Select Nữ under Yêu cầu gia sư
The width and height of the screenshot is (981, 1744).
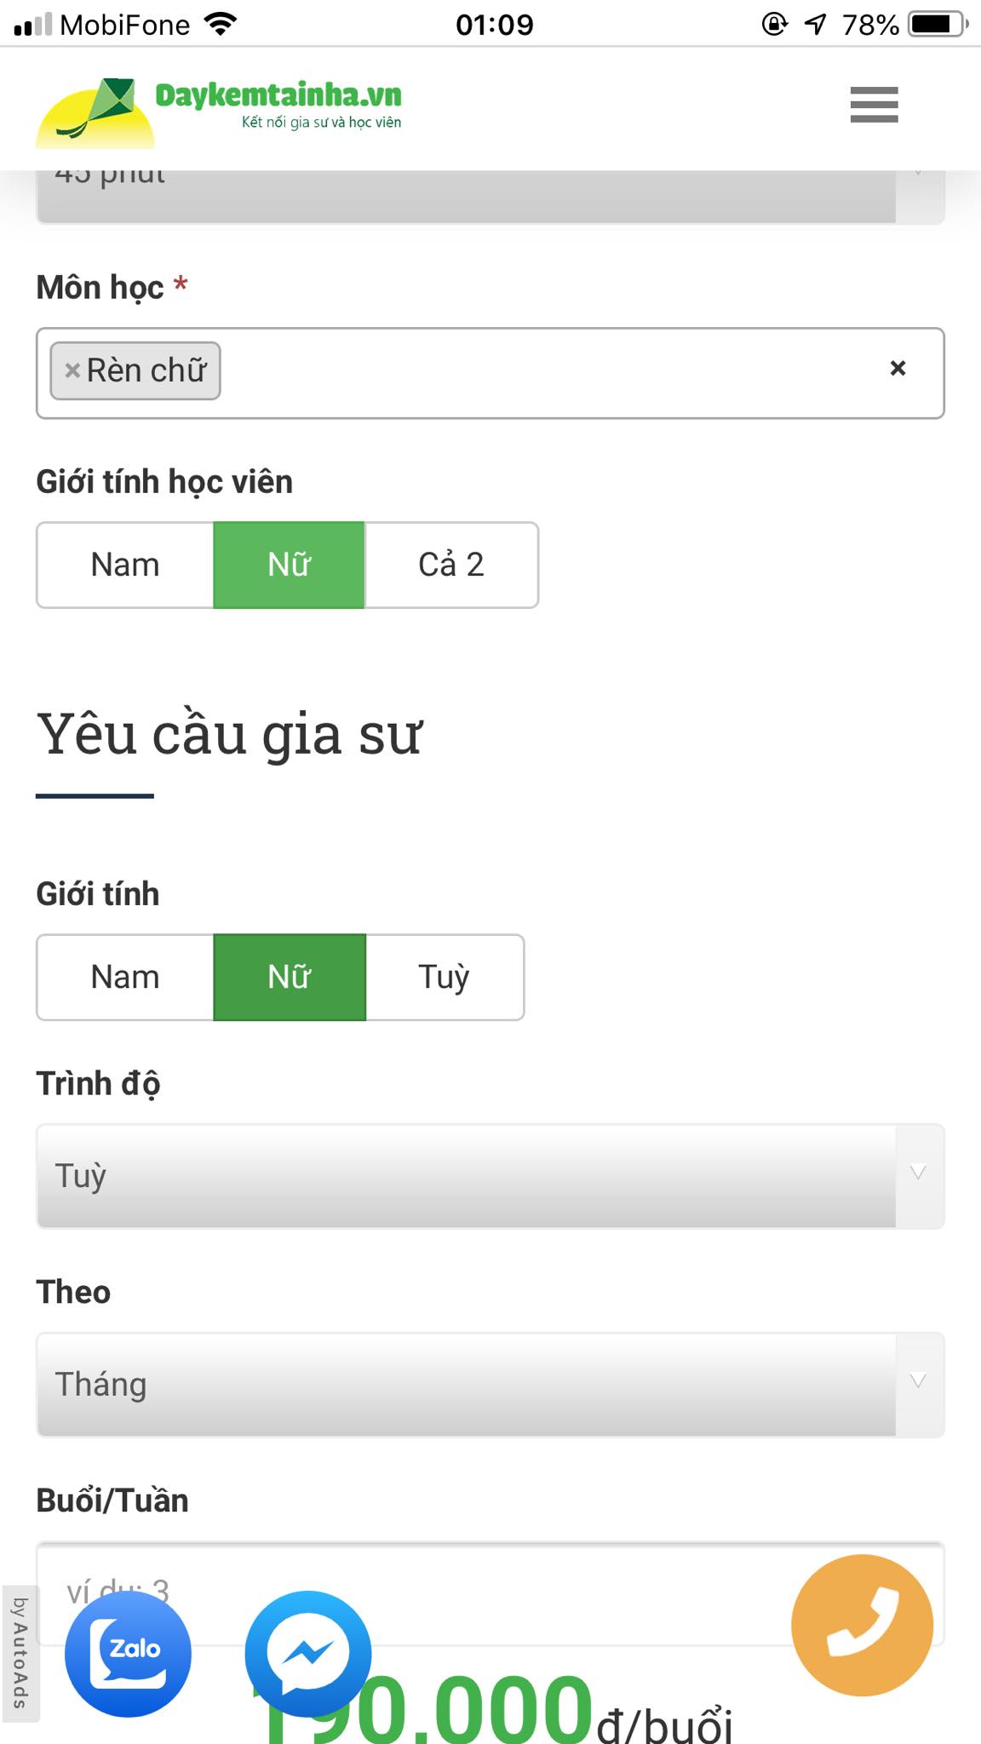click(x=289, y=978)
